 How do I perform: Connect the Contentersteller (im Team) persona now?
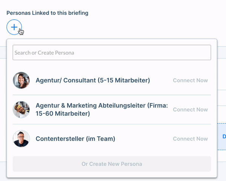(x=190, y=139)
